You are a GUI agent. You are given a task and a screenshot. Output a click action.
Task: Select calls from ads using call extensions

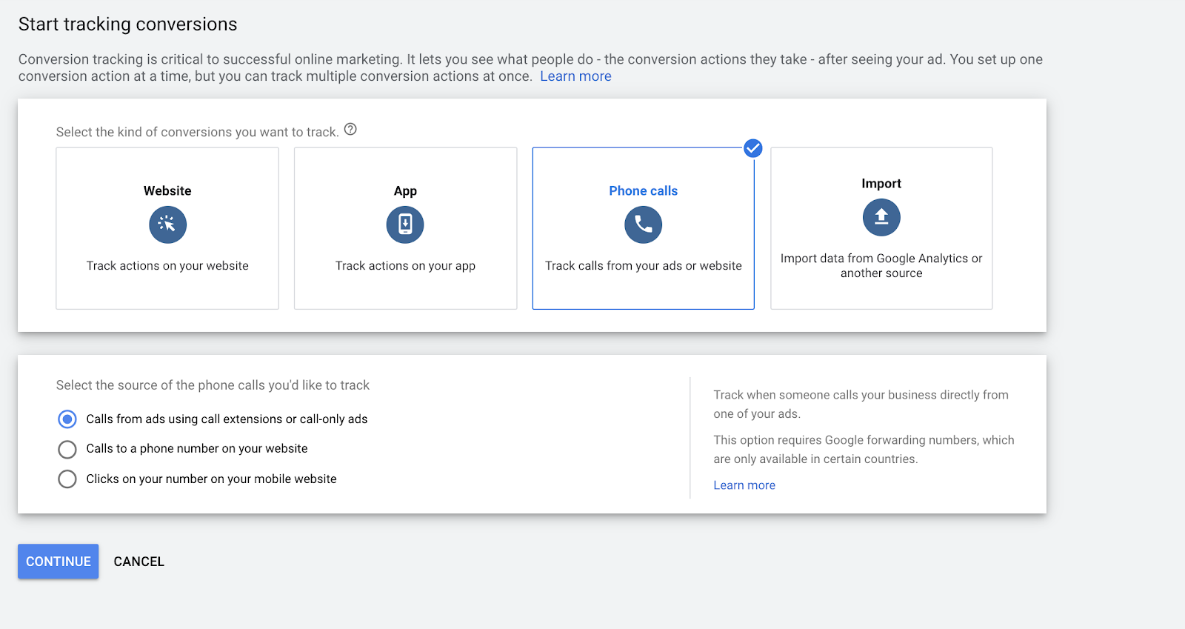pos(67,419)
